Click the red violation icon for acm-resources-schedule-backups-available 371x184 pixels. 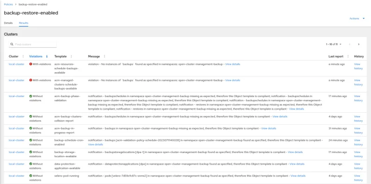[x=31, y=64]
